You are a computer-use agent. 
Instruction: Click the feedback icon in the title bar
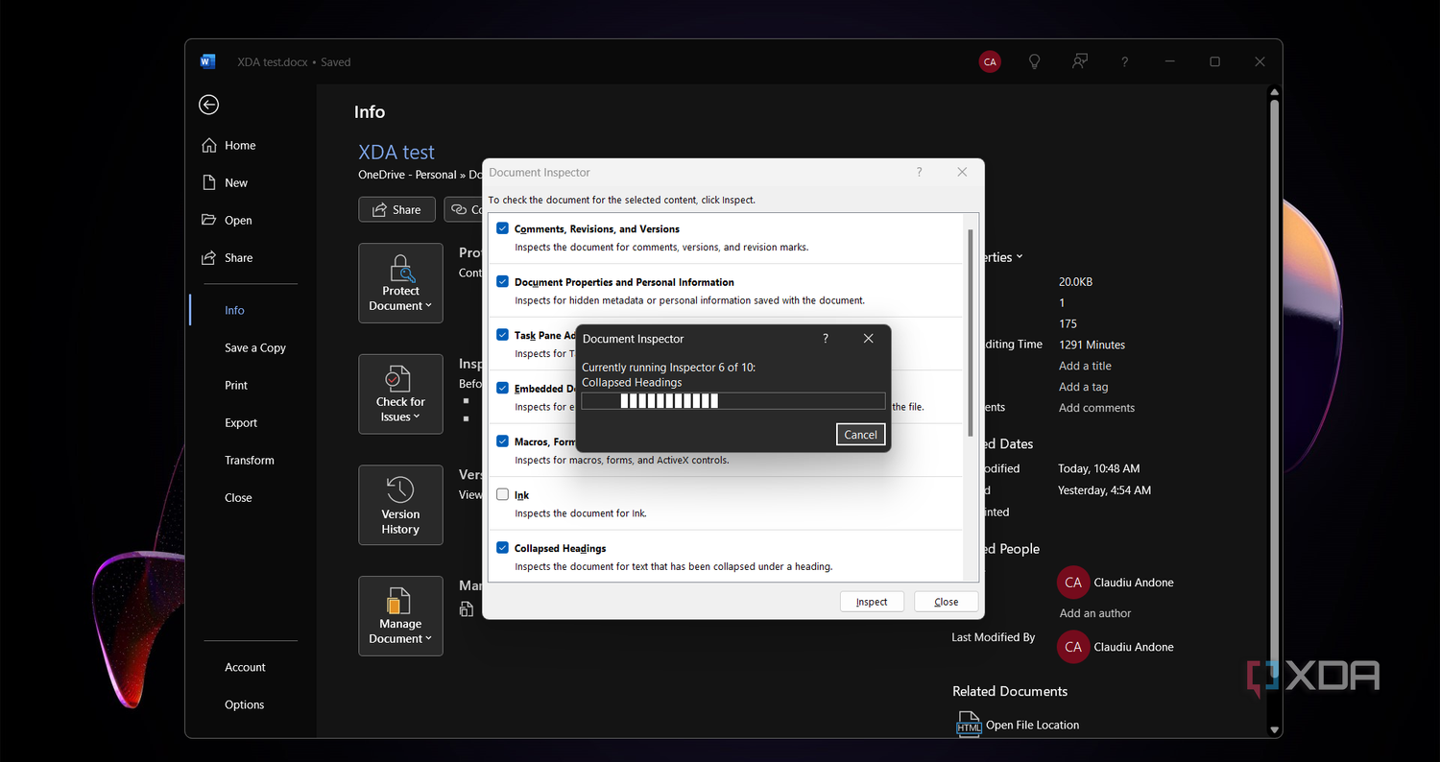[x=1080, y=61]
